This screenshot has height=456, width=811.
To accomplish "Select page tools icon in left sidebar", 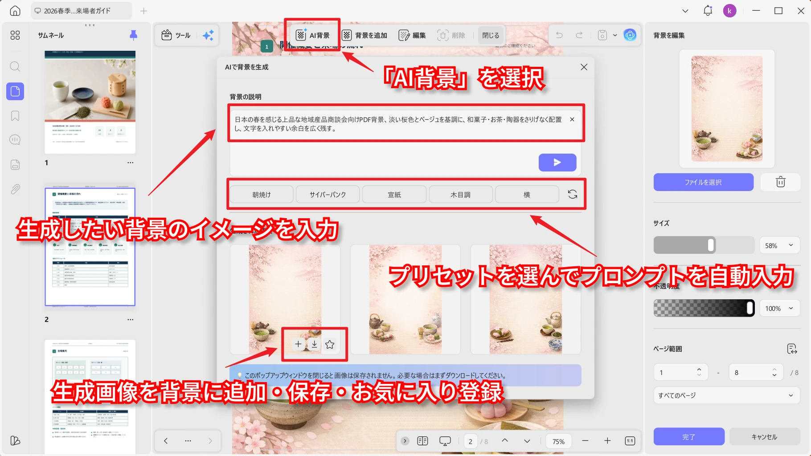I will (15, 91).
